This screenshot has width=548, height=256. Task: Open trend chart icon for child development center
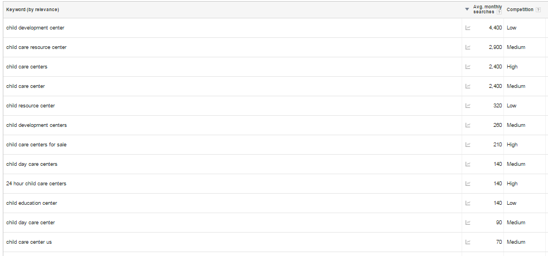[468, 28]
